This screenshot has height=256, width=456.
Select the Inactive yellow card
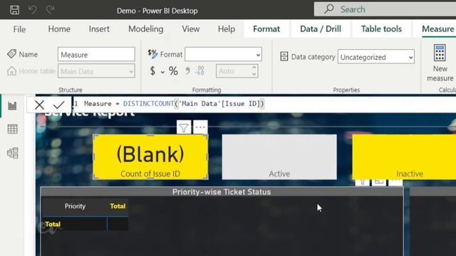(404, 157)
